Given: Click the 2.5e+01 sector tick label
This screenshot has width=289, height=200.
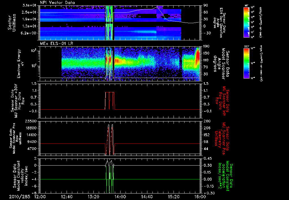Looking at the screenshot, I should pos(29,12).
